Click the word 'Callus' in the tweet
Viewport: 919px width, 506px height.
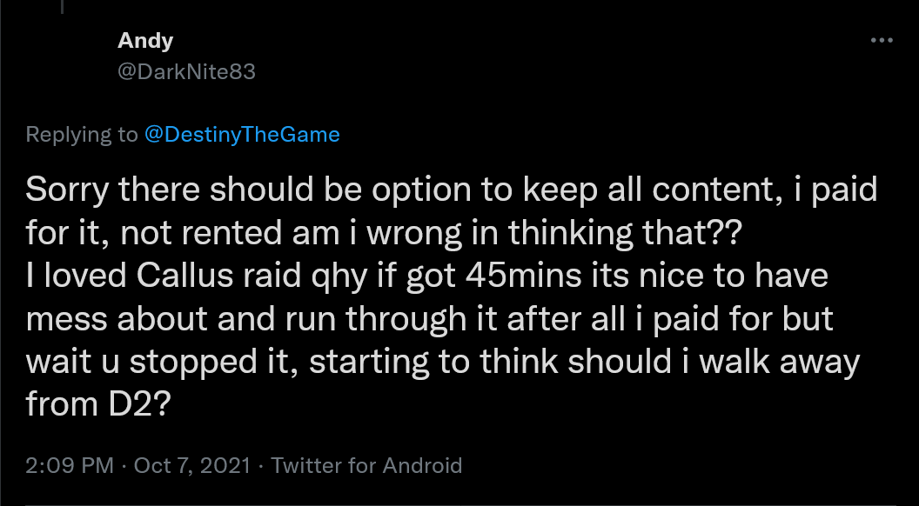[x=185, y=276]
